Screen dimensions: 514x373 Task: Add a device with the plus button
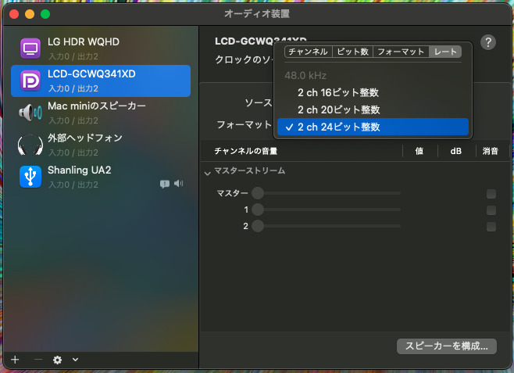point(15,360)
